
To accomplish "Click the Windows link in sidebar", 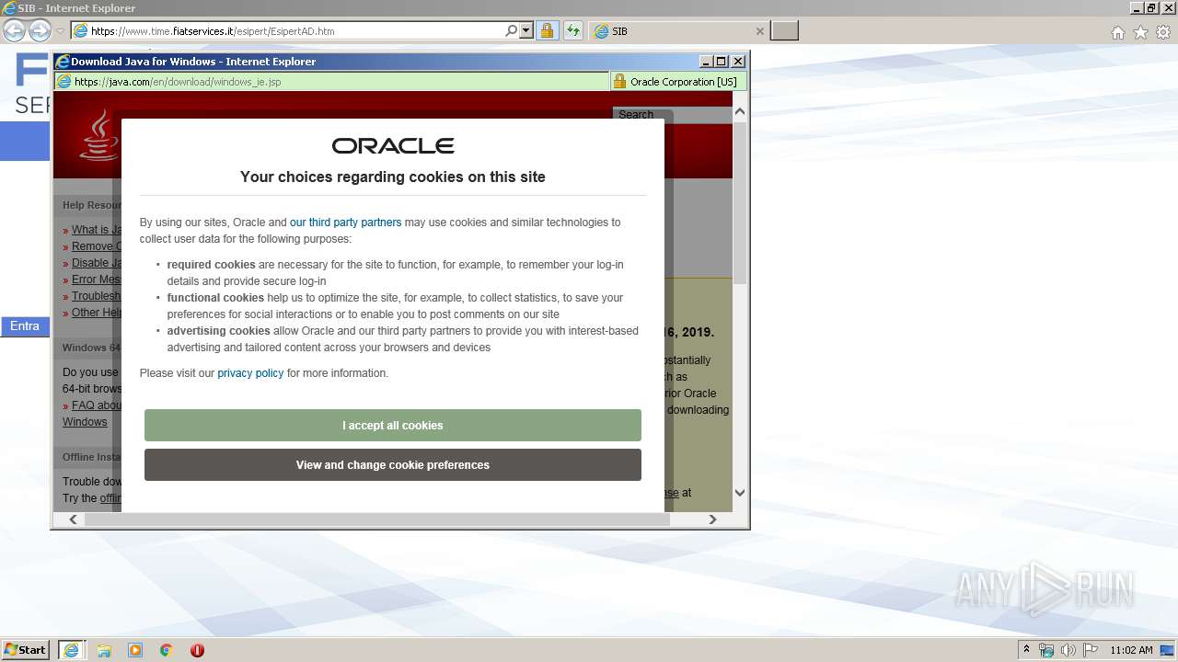I will point(85,422).
